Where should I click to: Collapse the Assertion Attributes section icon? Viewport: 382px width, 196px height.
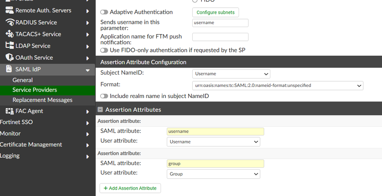pyautogui.click(x=101, y=110)
